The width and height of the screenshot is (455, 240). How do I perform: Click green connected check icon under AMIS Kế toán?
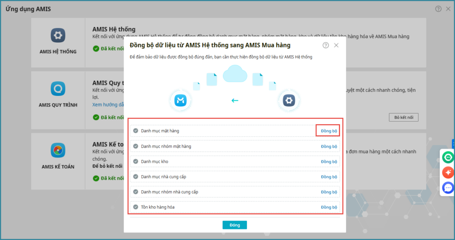coord(96,178)
